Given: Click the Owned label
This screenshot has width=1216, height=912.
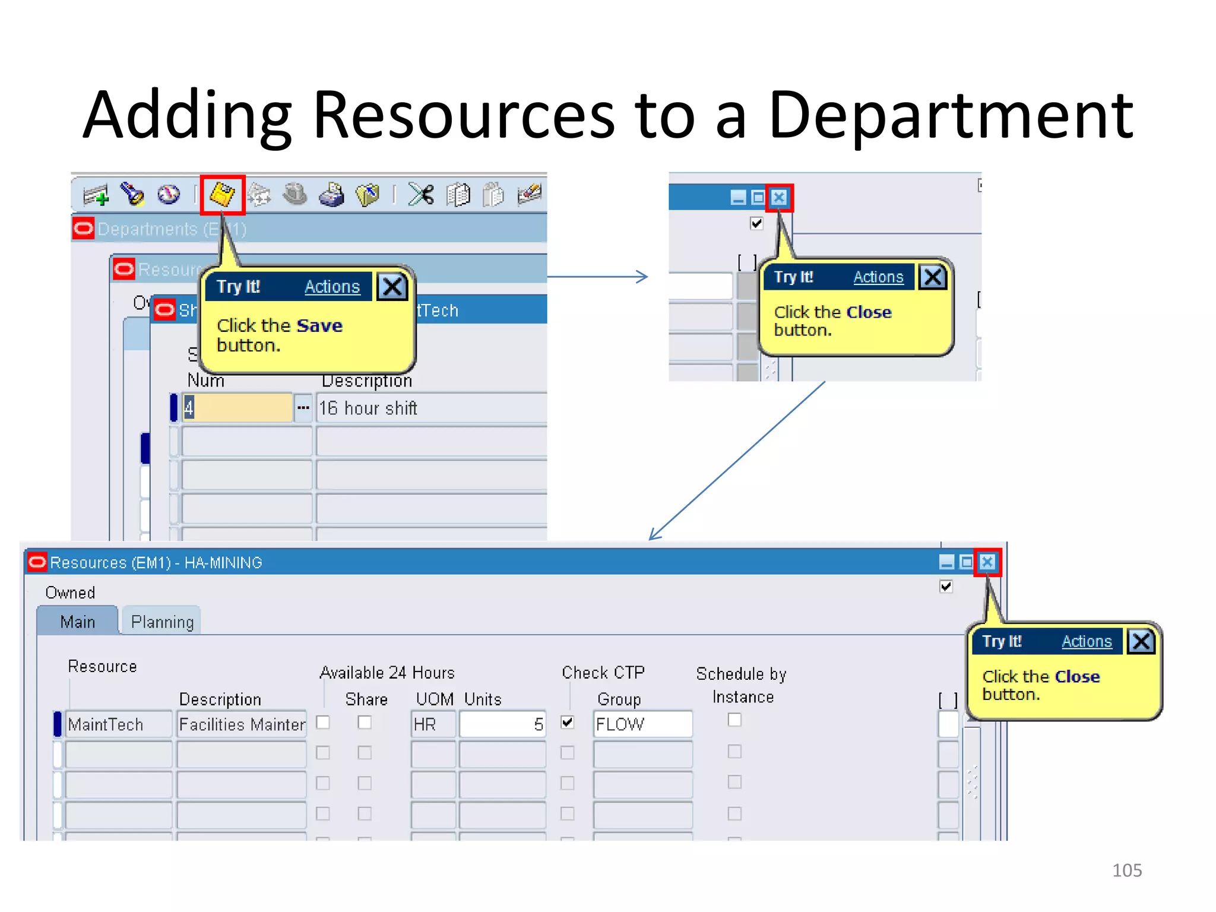Looking at the screenshot, I should tap(70, 593).
